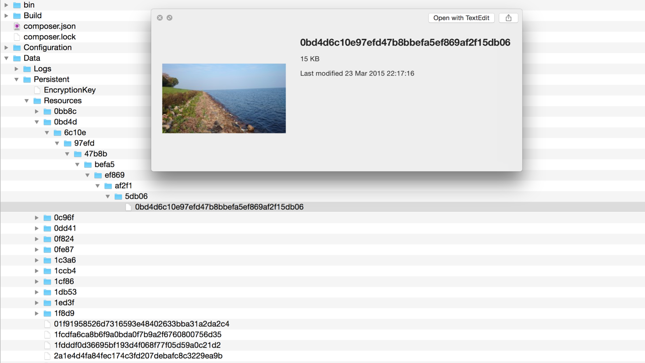
Task: Click the preview title 0bd4d6c10e97efd47b8b... text
Action: pyautogui.click(x=405, y=43)
